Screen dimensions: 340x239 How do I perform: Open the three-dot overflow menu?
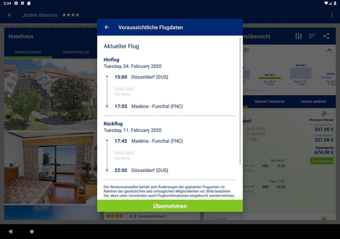click(332, 15)
